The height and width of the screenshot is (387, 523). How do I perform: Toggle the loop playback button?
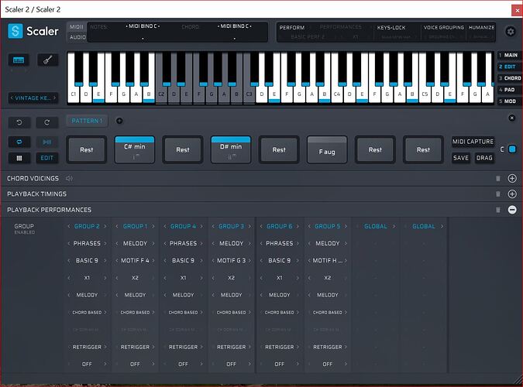[19, 141]
